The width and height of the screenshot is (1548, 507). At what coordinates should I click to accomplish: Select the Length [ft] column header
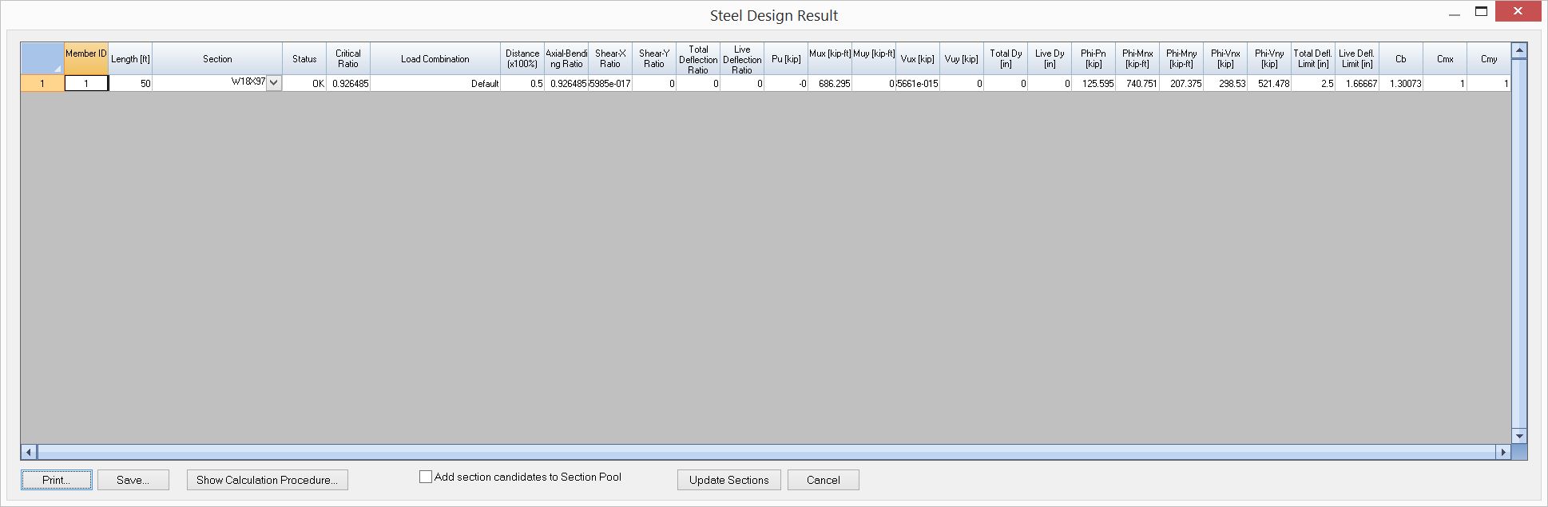pos(130,59)
